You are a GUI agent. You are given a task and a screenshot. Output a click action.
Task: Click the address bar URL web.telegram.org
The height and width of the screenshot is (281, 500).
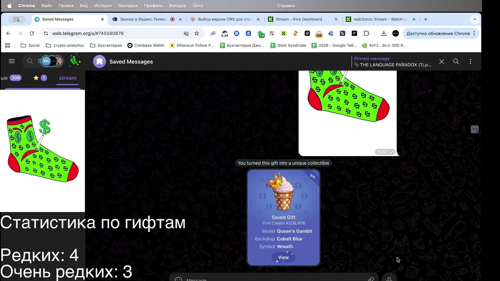tap(88, 34)
